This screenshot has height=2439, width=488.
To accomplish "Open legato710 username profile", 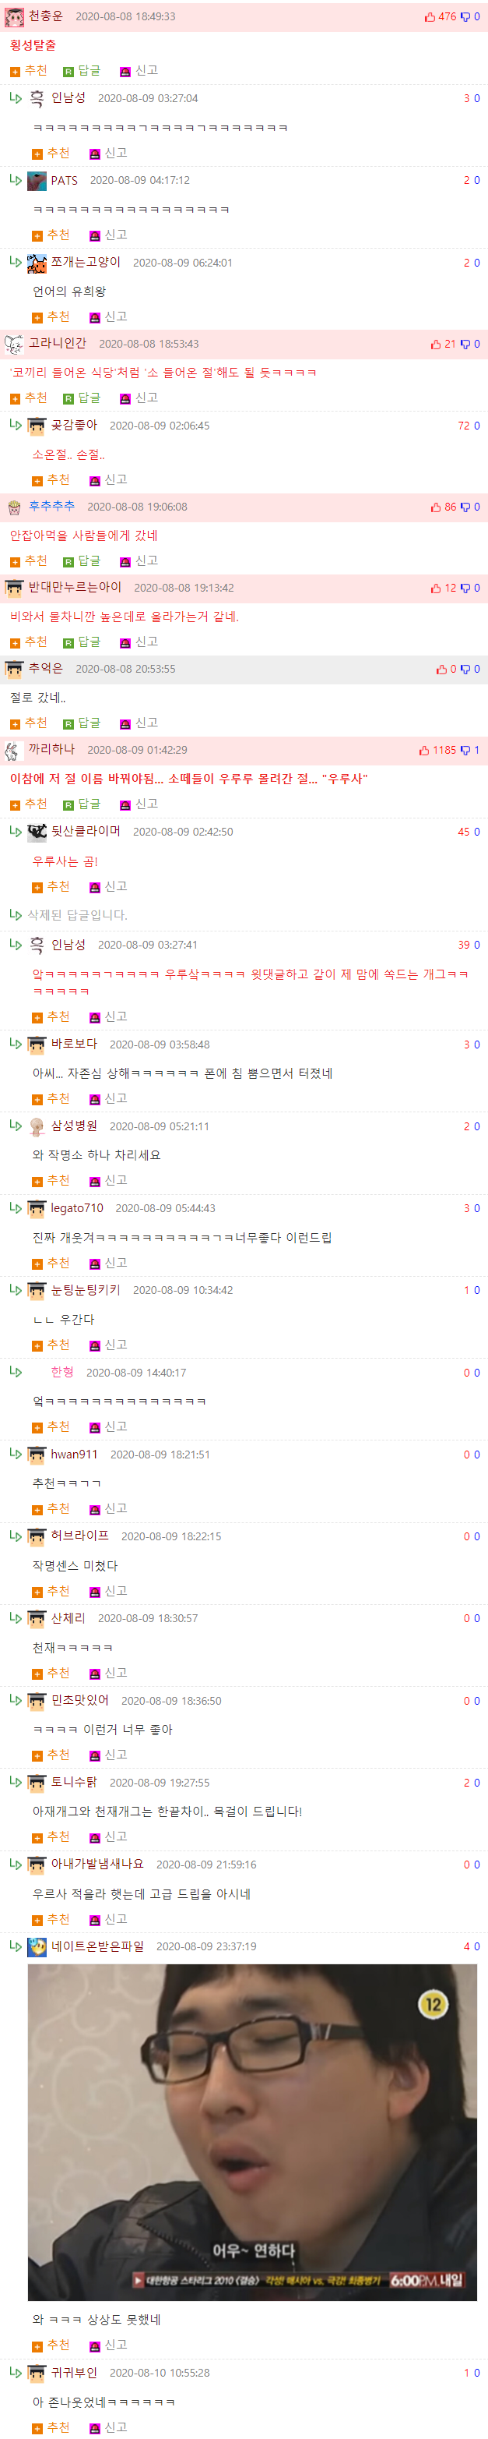I will click(78, 1209).
